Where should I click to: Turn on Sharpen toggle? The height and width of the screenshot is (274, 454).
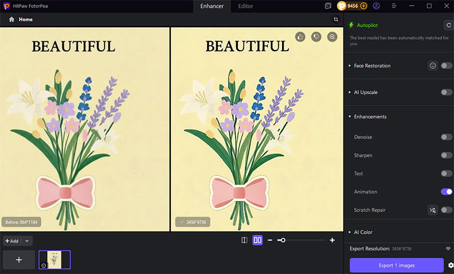coord(447,155)
